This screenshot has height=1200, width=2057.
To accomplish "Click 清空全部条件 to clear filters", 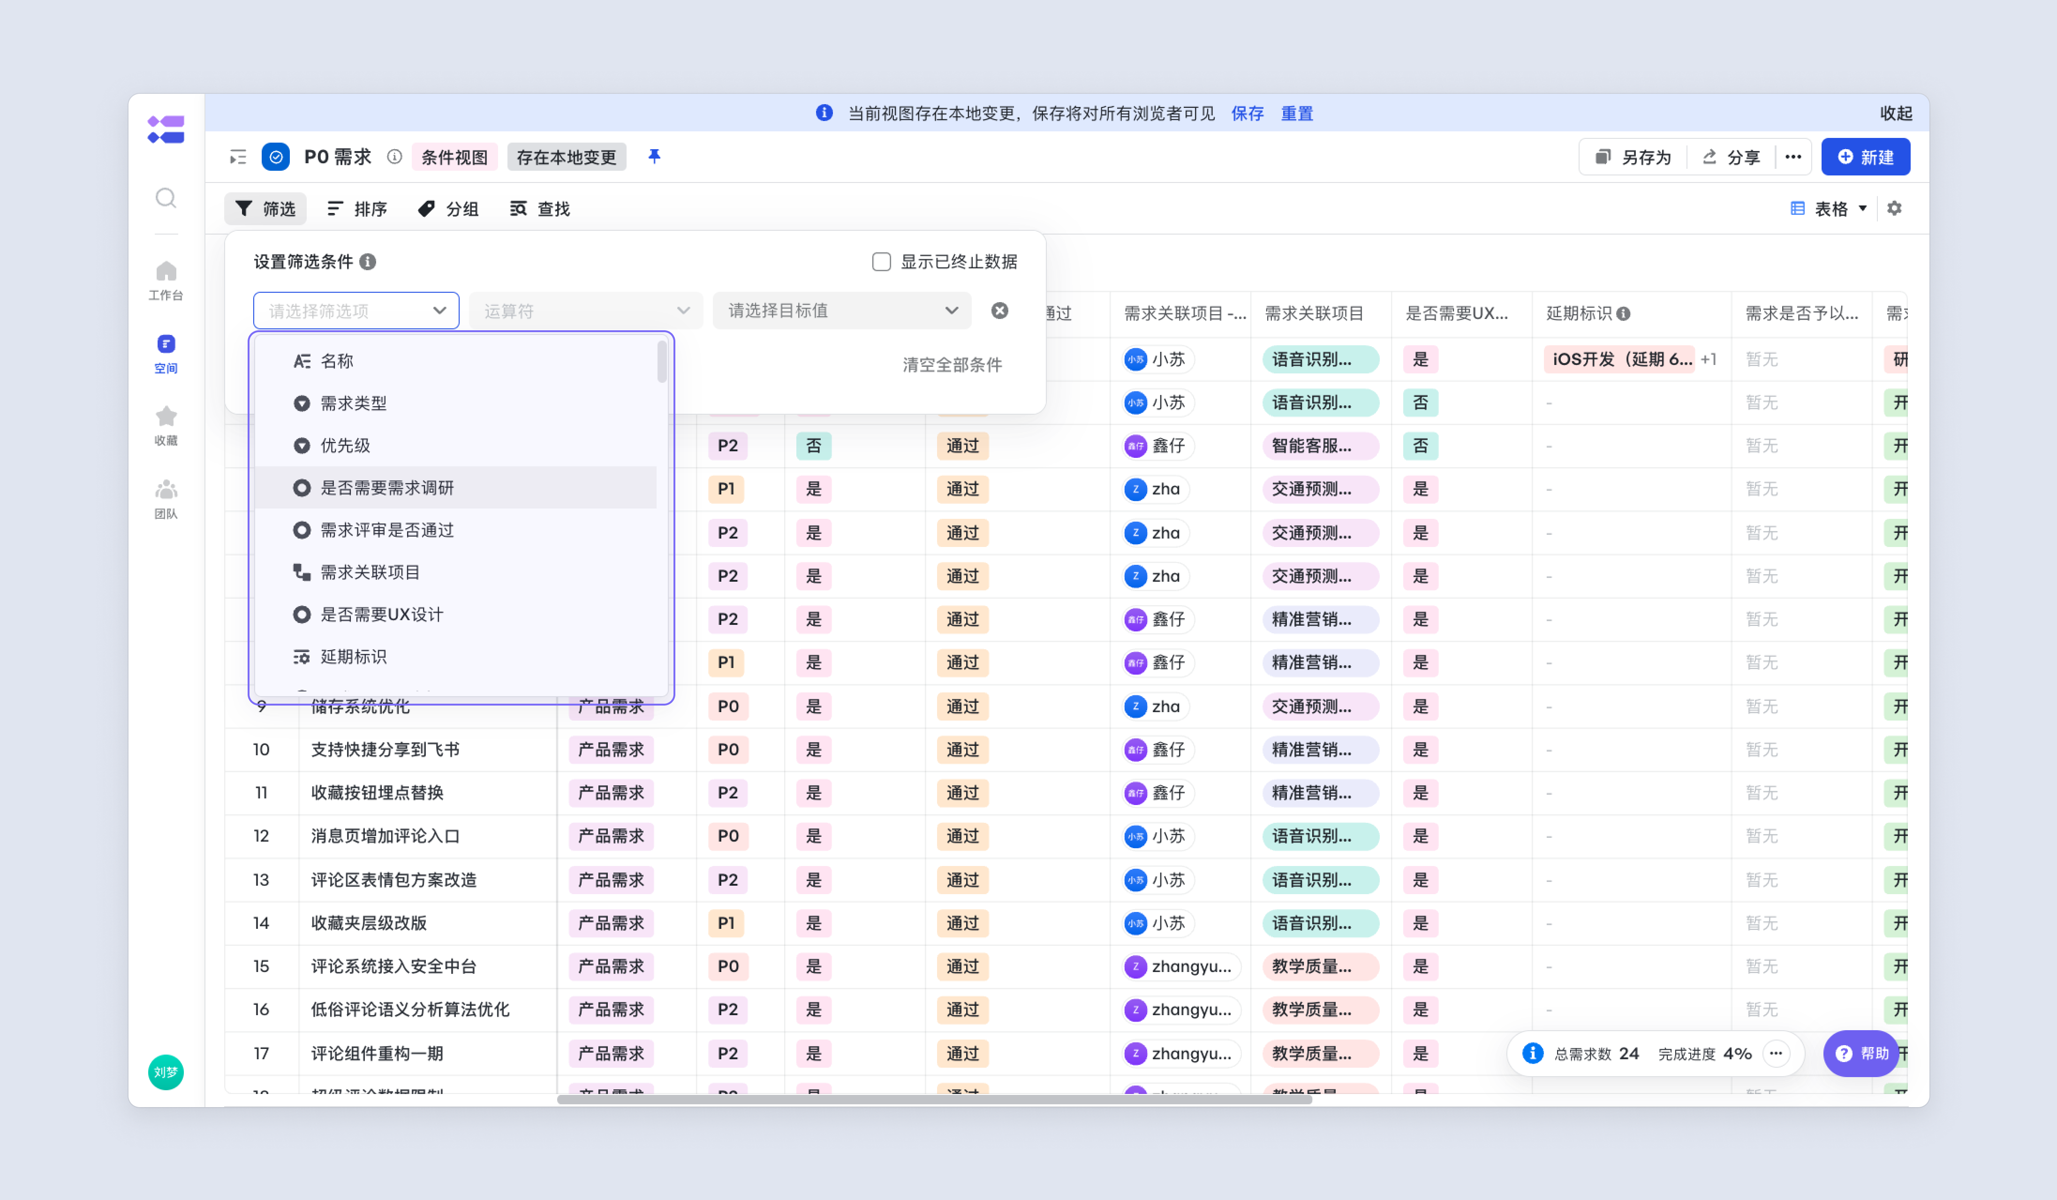I will click(952, 364).
